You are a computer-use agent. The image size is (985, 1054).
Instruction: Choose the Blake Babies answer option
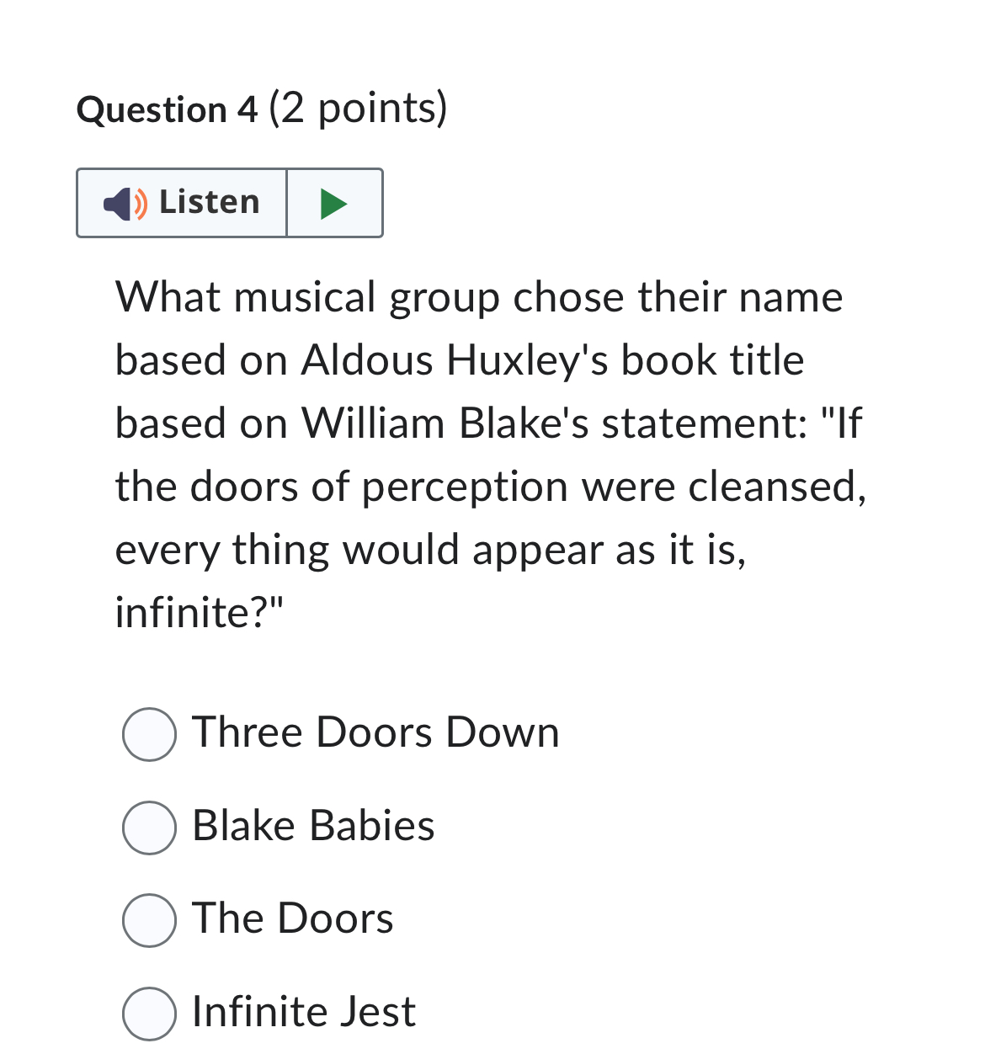click(x=149, y=828)
